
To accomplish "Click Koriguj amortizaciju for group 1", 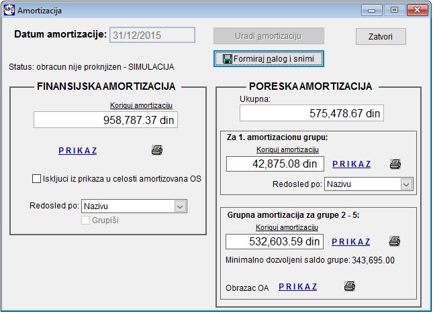I will [x=287, y=149].
